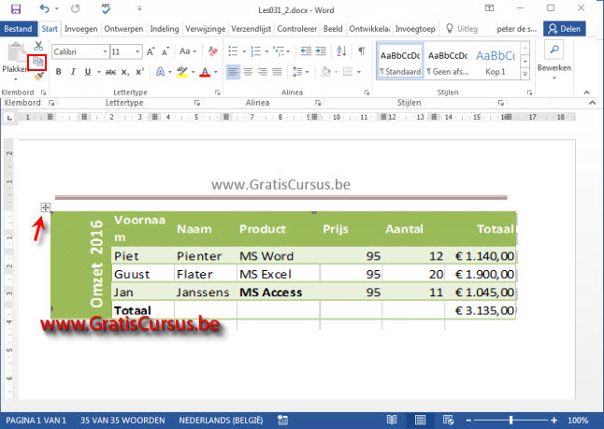Create a multilevel list
The width and height of the screenshot is (604, 429).
[x=279, y=51]
